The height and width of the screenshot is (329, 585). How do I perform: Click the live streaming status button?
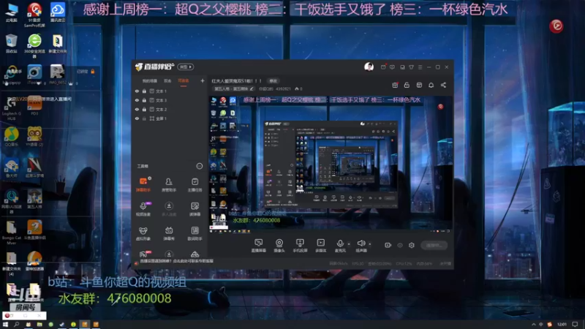pyautogui.click(x=434, y=245)
